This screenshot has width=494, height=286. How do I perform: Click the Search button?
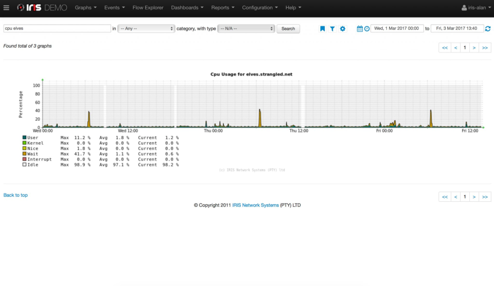click(288, 29)
